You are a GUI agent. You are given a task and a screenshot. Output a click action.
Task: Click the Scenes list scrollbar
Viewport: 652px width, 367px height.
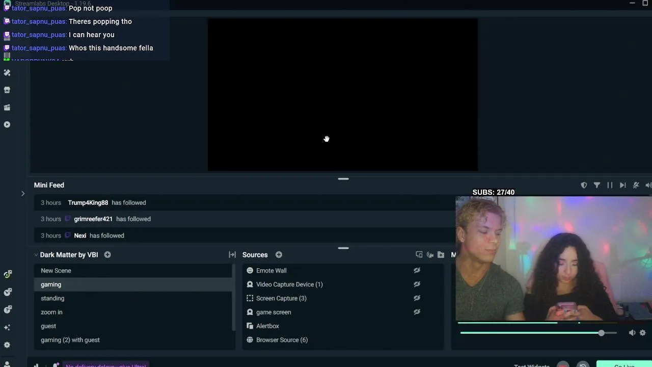tap(234, 297)
